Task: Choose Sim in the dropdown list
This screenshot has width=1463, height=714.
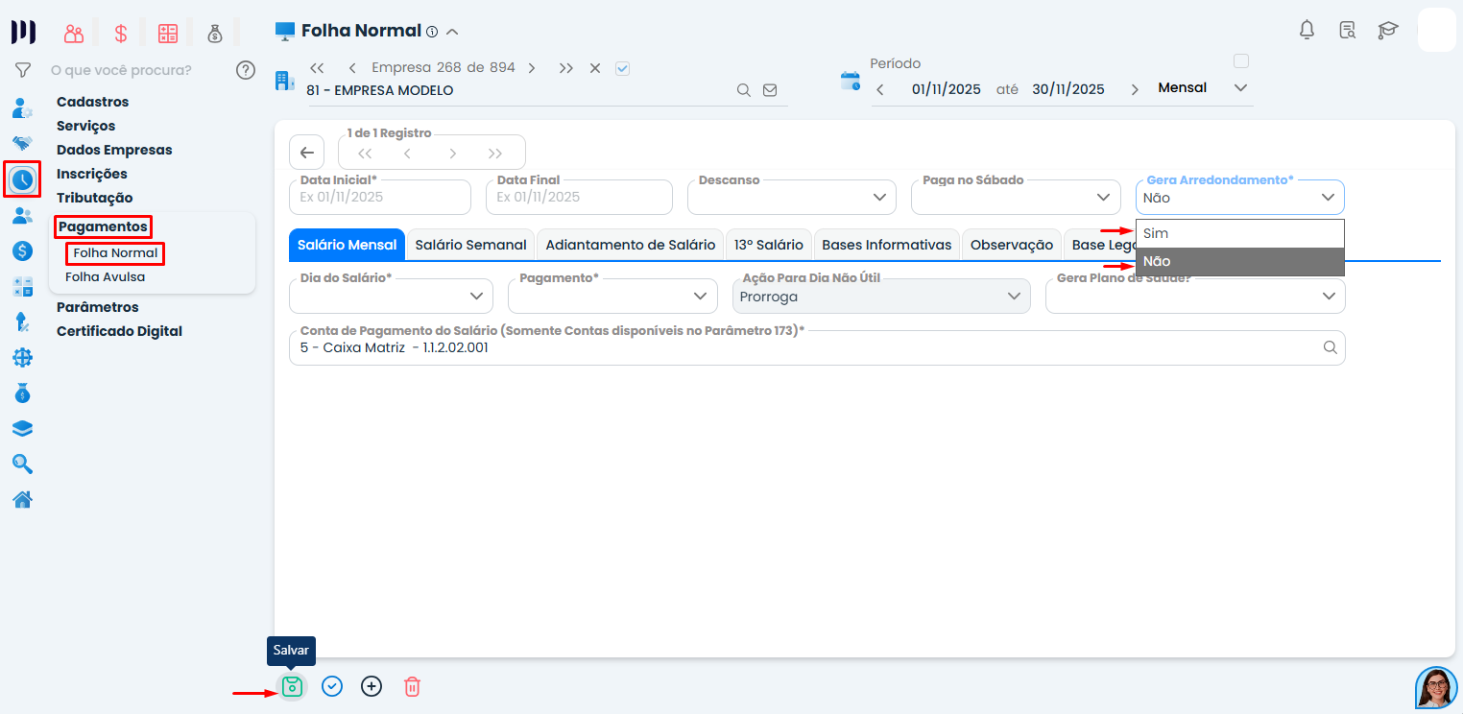Action: [x=1240, y=233]
